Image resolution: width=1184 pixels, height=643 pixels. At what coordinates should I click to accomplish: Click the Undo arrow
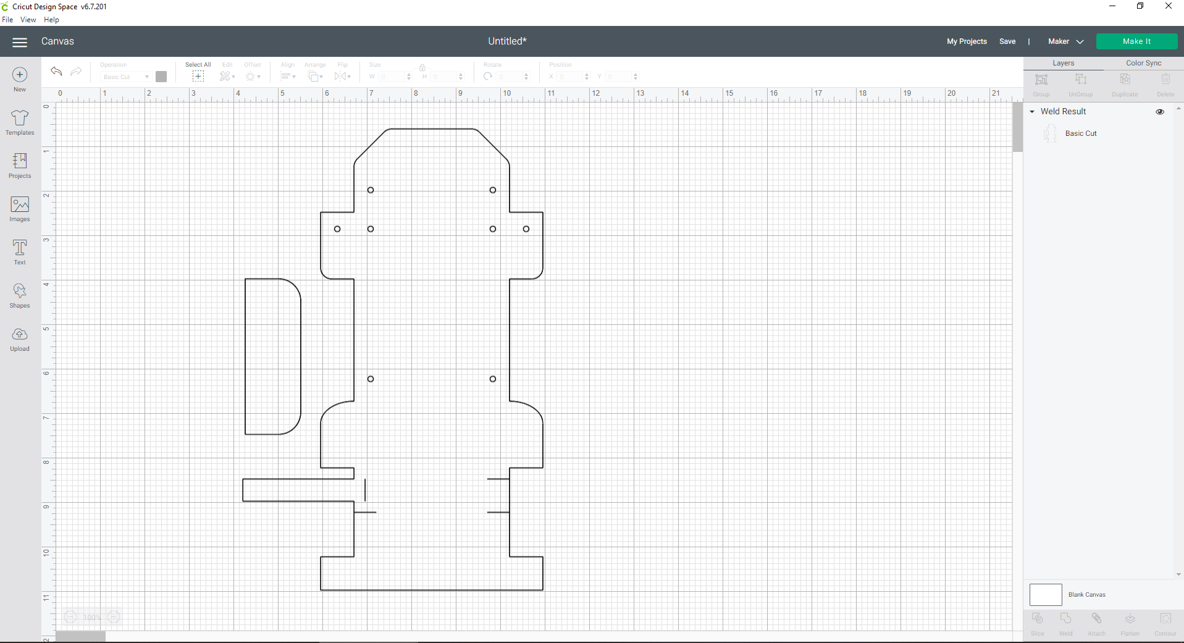[56, 72]
